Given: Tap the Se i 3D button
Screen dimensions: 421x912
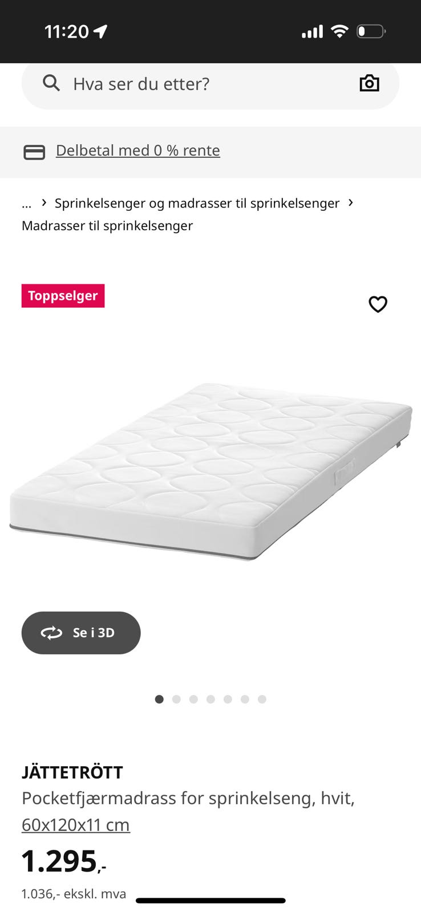Looking at the screenshot, I should 81,633.
